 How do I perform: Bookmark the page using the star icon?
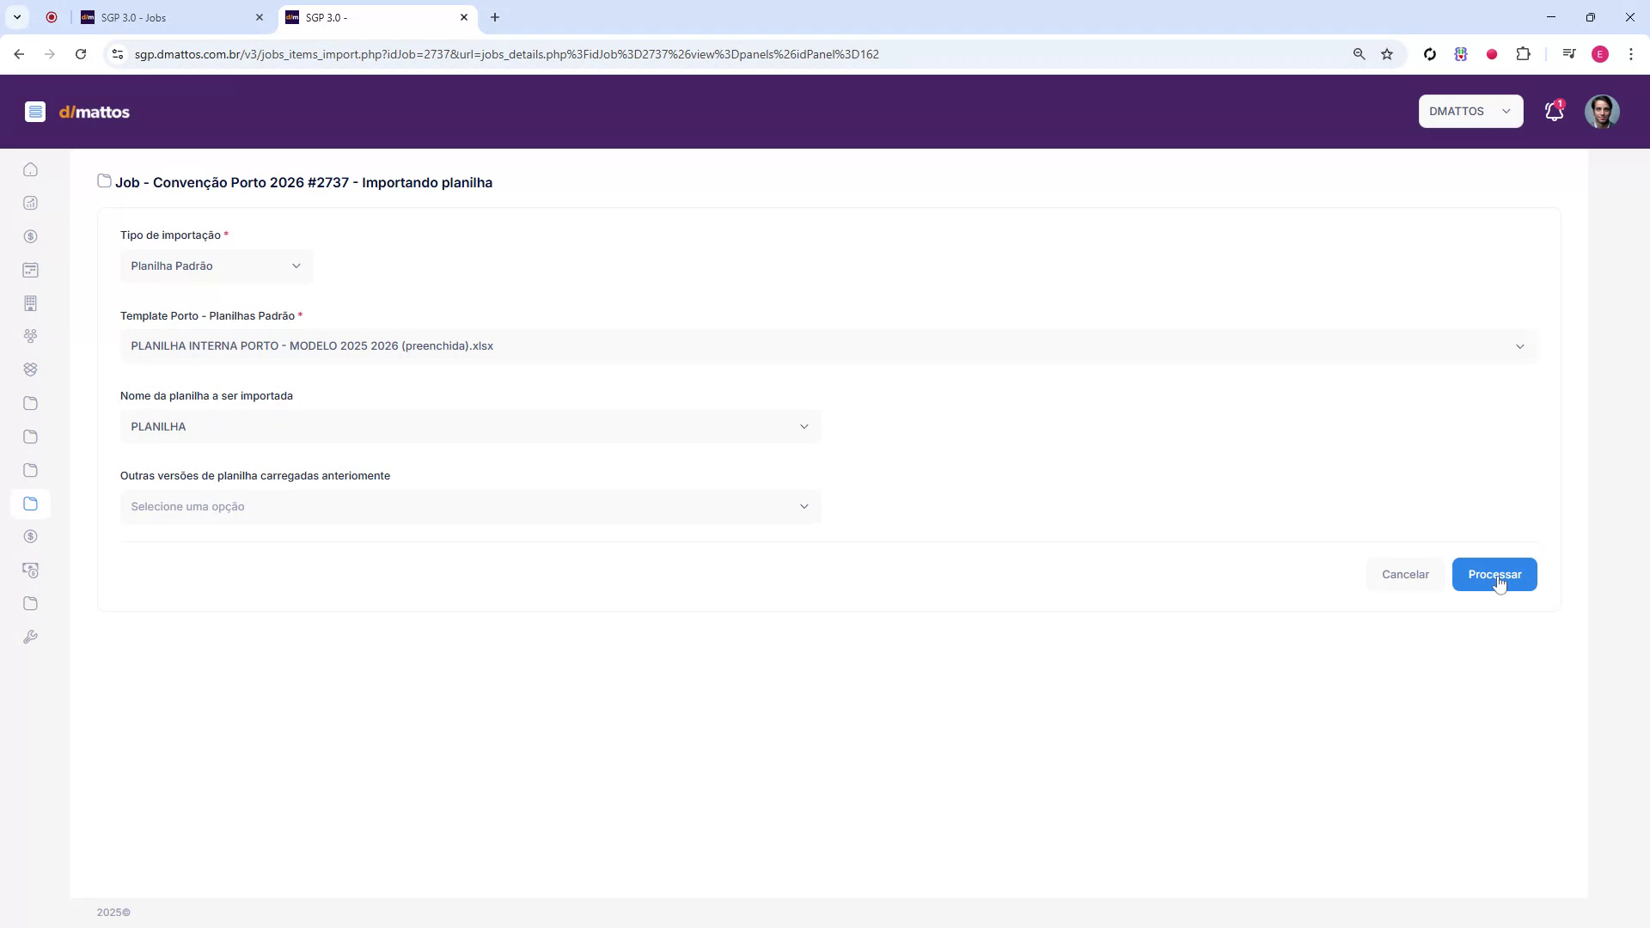(x=1388, y=53)
